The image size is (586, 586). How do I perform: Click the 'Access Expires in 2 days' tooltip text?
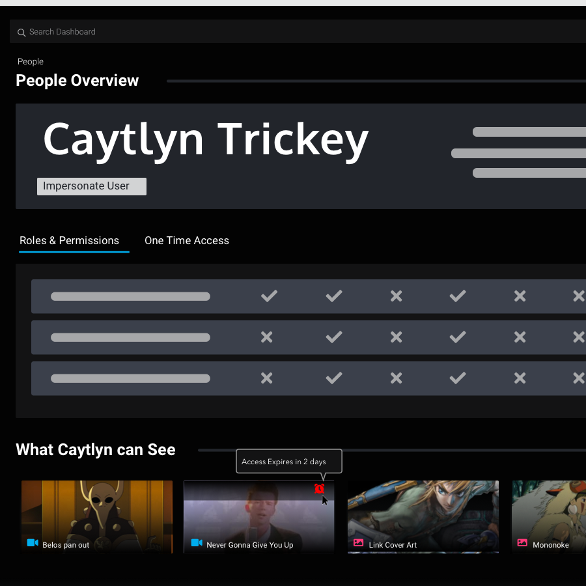pyautogui.click(x=284, y=462)
